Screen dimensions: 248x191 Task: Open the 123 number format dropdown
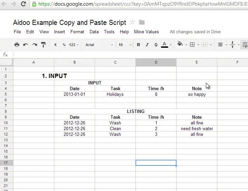[74, 45]
